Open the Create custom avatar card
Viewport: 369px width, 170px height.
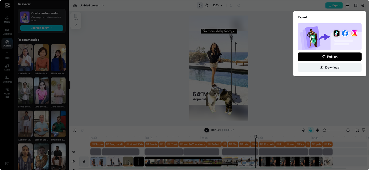tap(42, 21)
